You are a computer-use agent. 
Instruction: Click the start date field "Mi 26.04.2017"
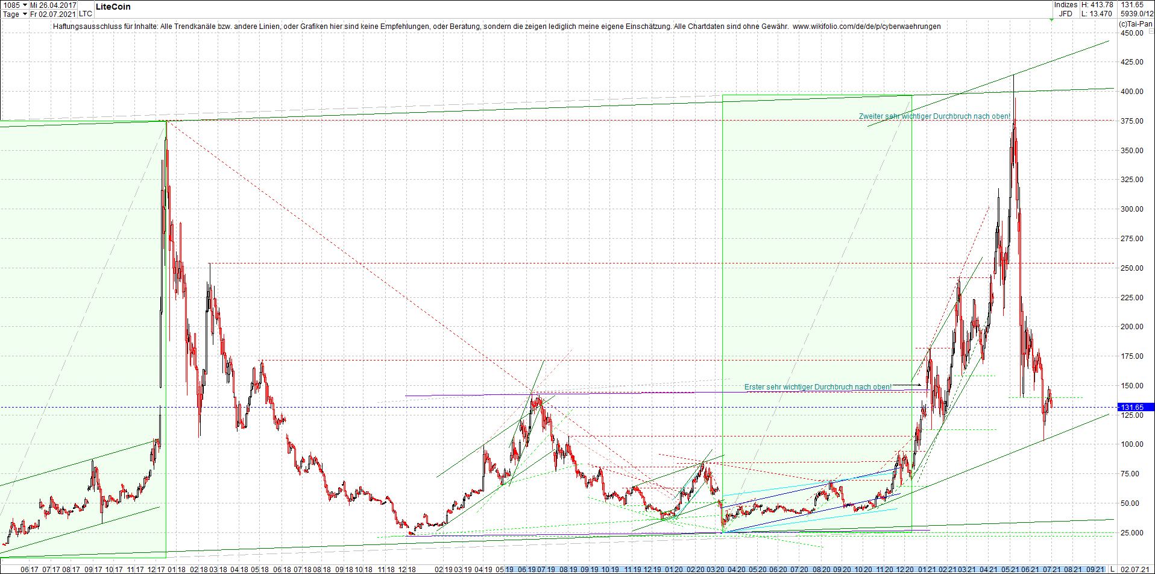coord(52,4)
